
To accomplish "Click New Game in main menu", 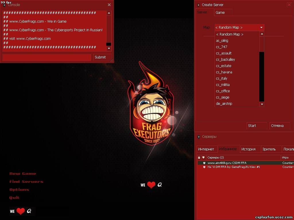I will click(x=23, y=174).
